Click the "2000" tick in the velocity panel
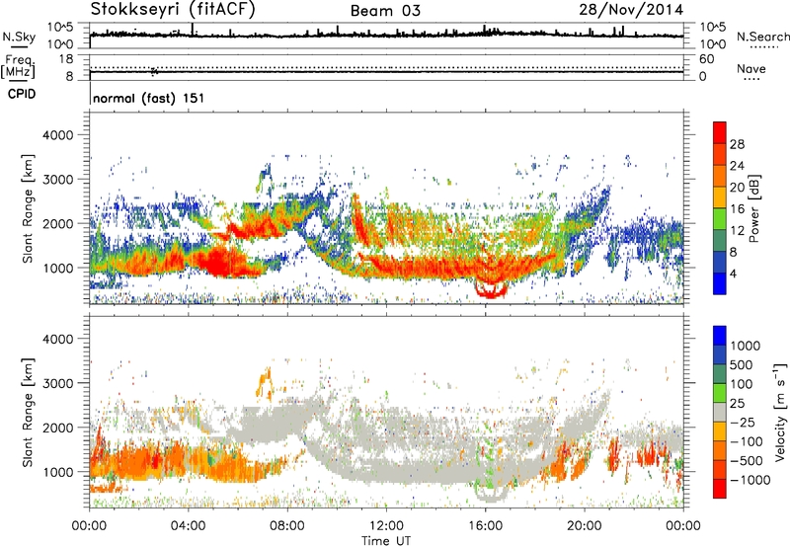 [57, 428]
